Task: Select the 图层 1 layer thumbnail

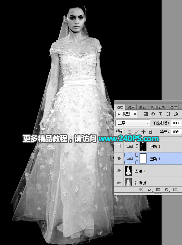Action: 128,171
